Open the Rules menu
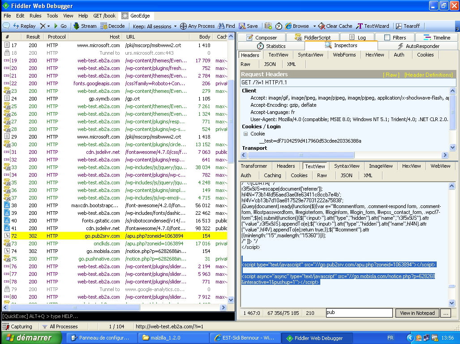Viewport: 460px width, 344px height. (x=35, y=16)
